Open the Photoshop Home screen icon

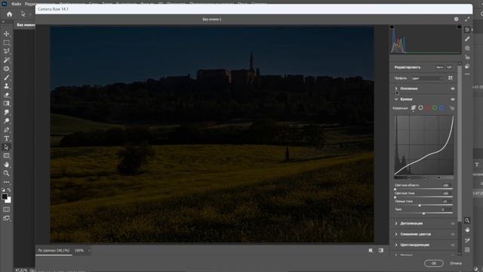click(10, 14)
